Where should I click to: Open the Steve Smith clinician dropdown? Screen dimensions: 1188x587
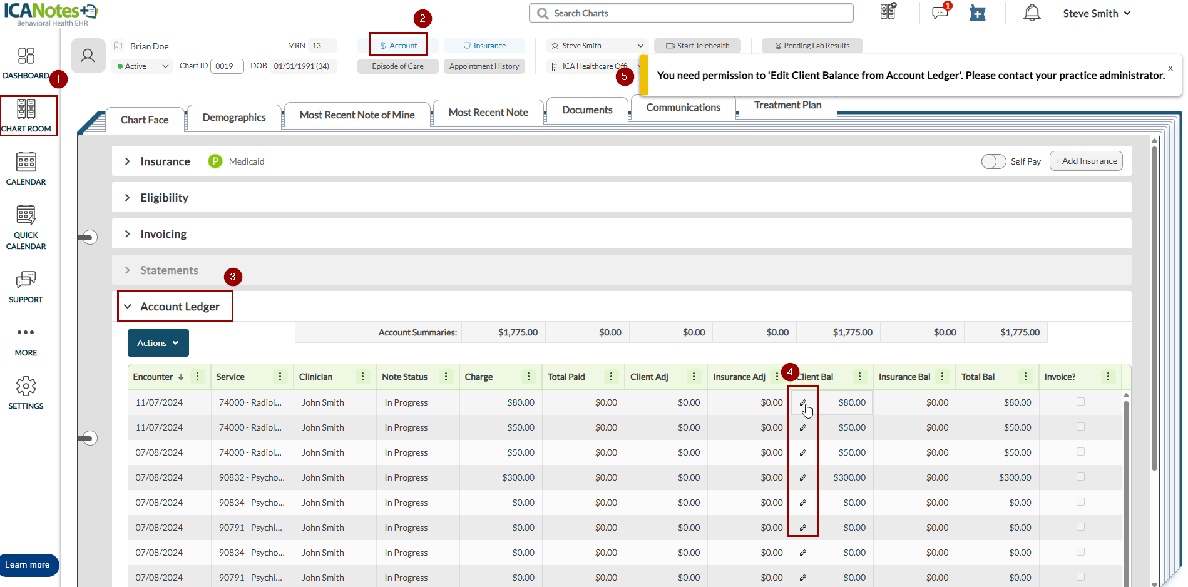pyautogui.click(x=597, y=46)
